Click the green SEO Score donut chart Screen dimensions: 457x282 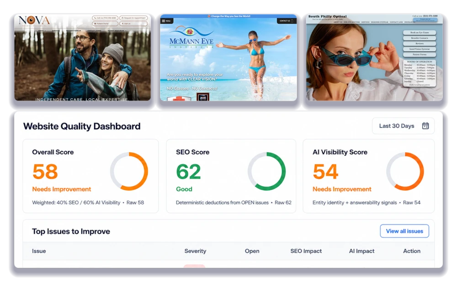[266, 171]
